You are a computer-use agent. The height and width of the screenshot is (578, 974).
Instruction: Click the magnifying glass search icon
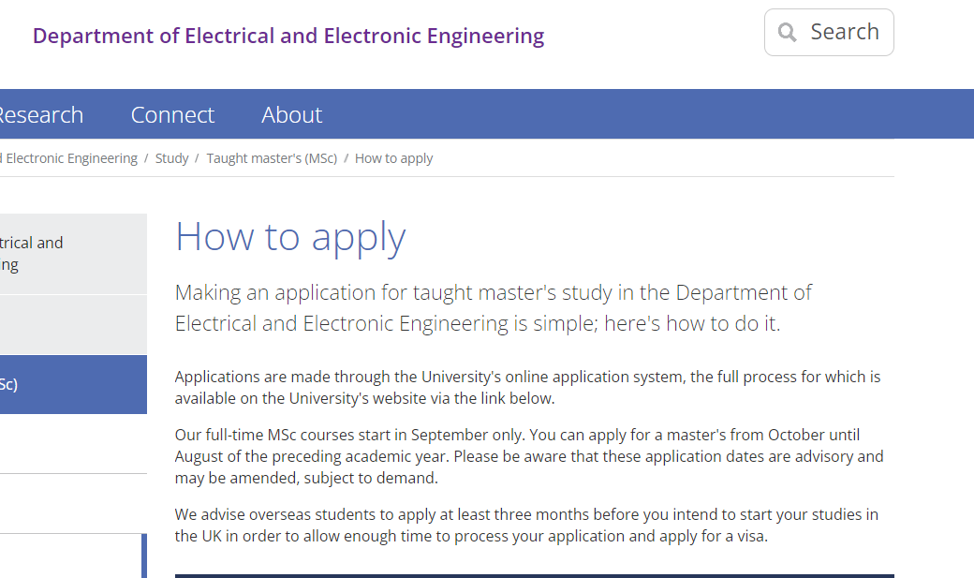click(x=787, y=32)
